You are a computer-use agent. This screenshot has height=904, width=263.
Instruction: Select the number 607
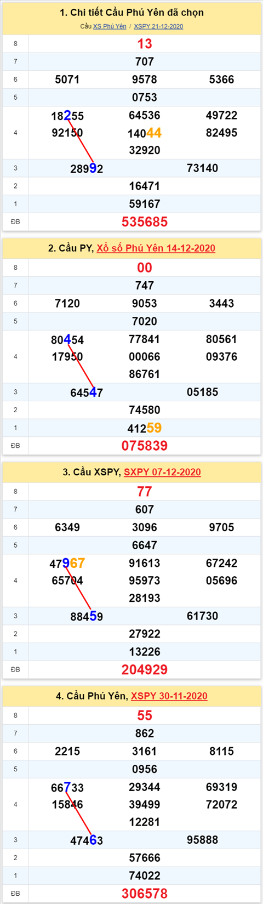(x=145, y=509)
